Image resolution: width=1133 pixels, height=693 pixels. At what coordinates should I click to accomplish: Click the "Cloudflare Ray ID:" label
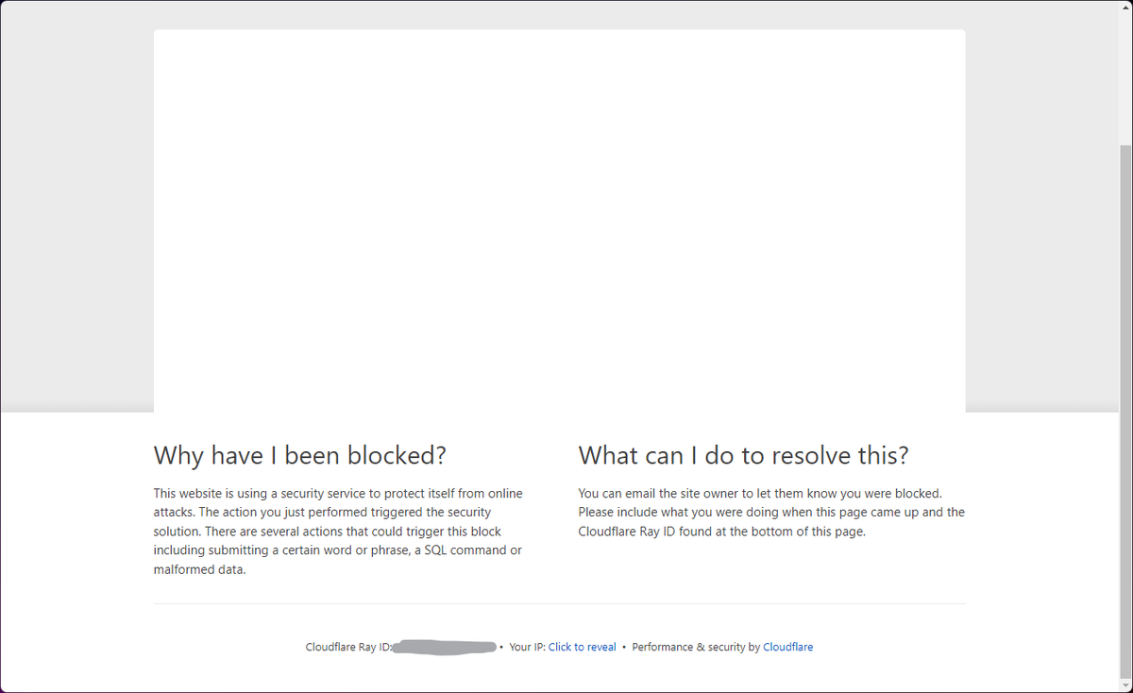(x=349, y=647)
